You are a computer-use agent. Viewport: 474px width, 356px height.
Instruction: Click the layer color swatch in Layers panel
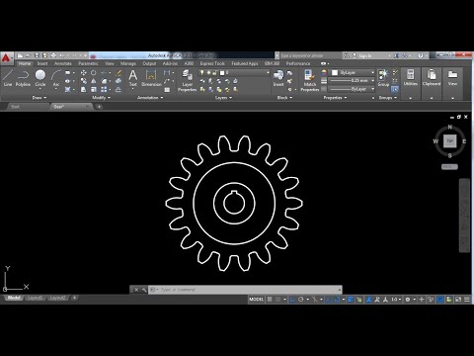(222, 72)
